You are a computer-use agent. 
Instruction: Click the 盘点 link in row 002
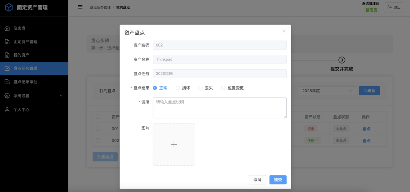(366, 141)
